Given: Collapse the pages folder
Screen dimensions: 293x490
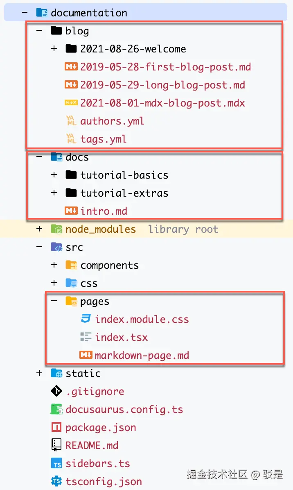Looking at the screenshot, I should tap(54, 301).
